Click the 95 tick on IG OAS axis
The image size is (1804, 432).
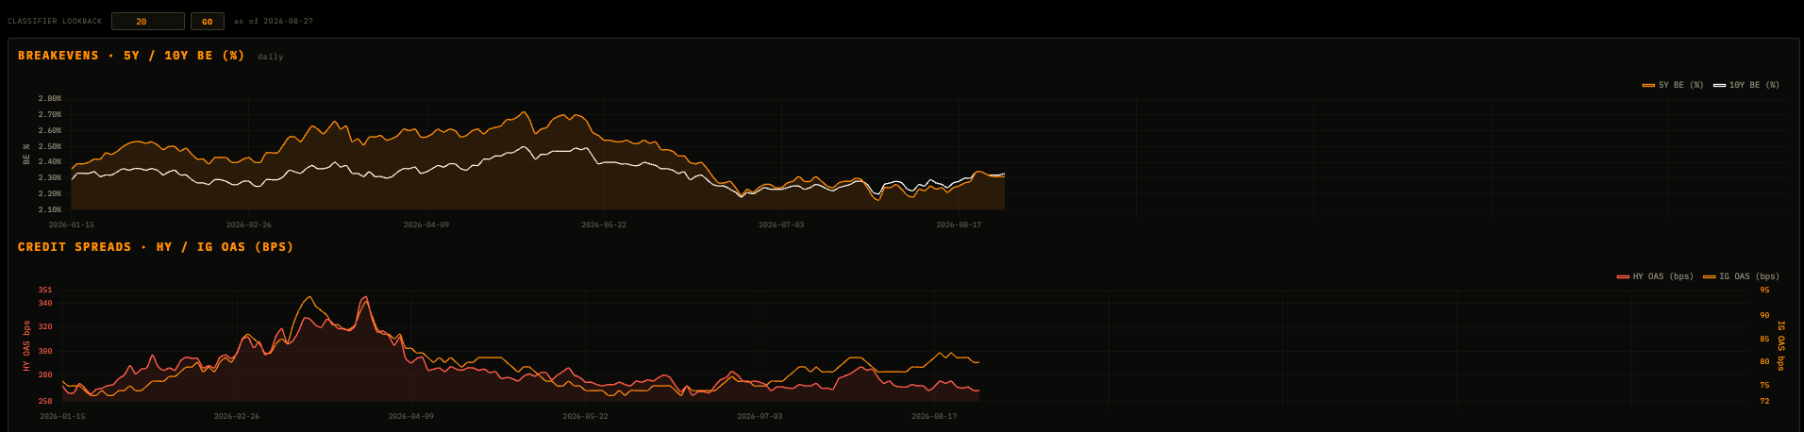1764,290
